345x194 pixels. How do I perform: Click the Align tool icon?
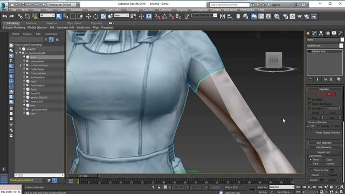tap(230, 16)
